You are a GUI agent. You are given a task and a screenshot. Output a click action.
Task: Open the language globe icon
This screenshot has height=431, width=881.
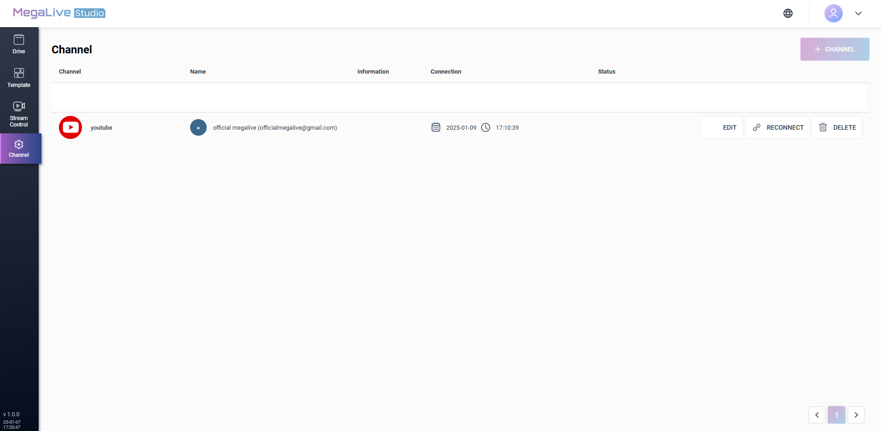788,13
